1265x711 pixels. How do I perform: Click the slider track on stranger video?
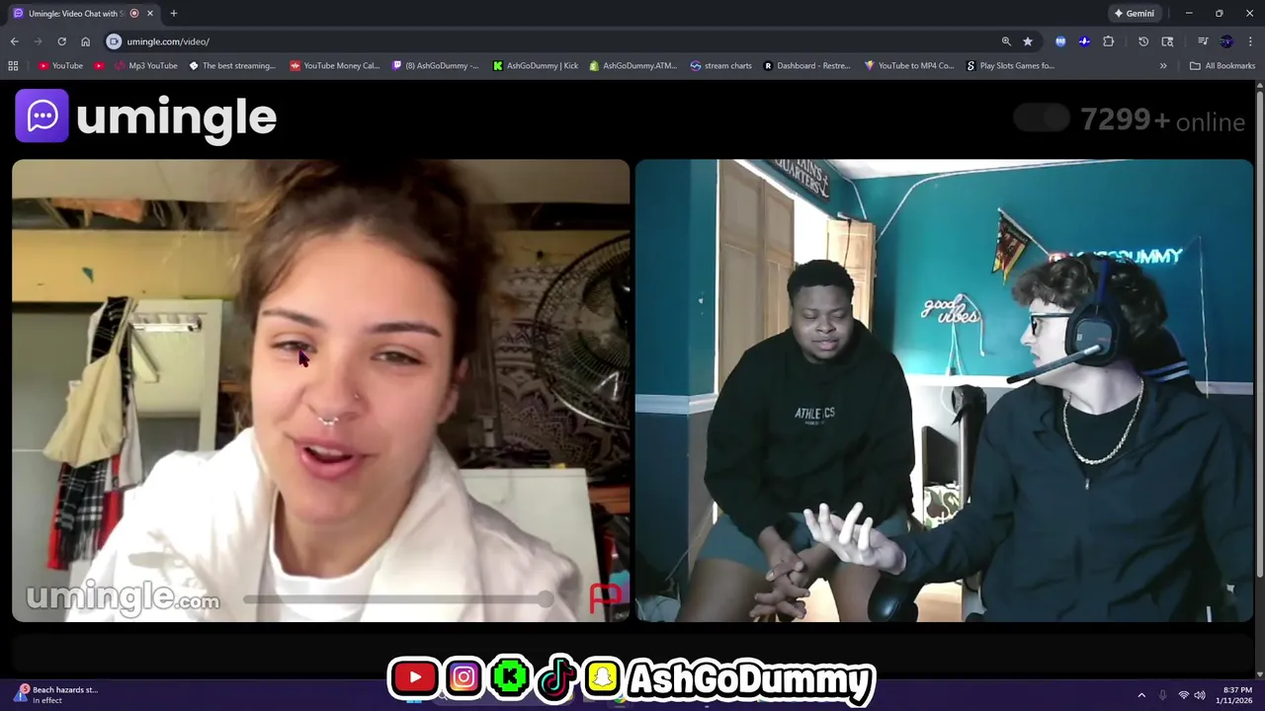pyautogui.click(x=398, y=598)
